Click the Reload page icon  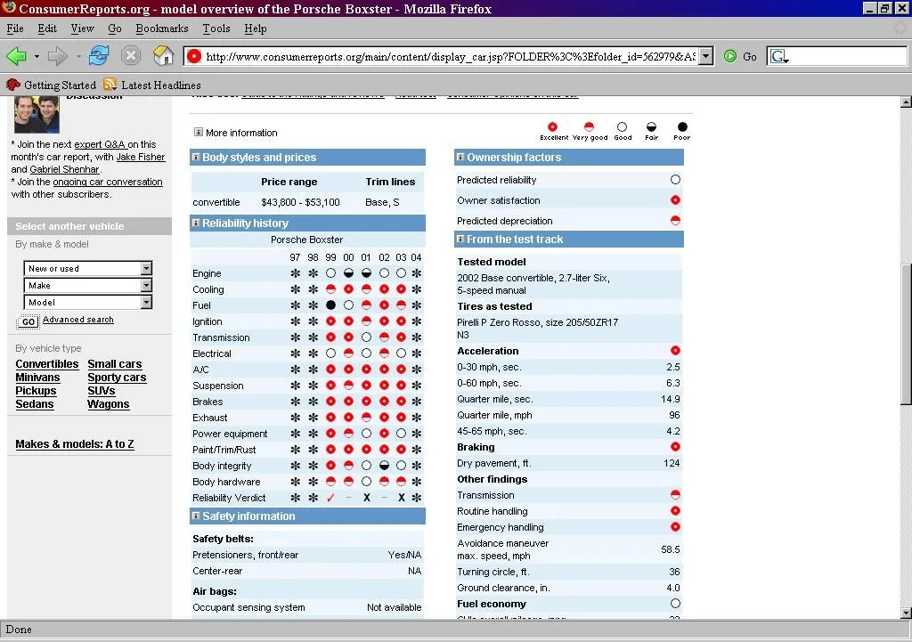pos(98,56)
